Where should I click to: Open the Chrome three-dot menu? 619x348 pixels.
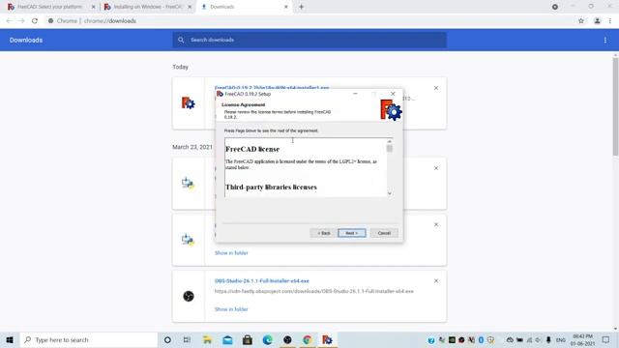[x=610, y=21]
